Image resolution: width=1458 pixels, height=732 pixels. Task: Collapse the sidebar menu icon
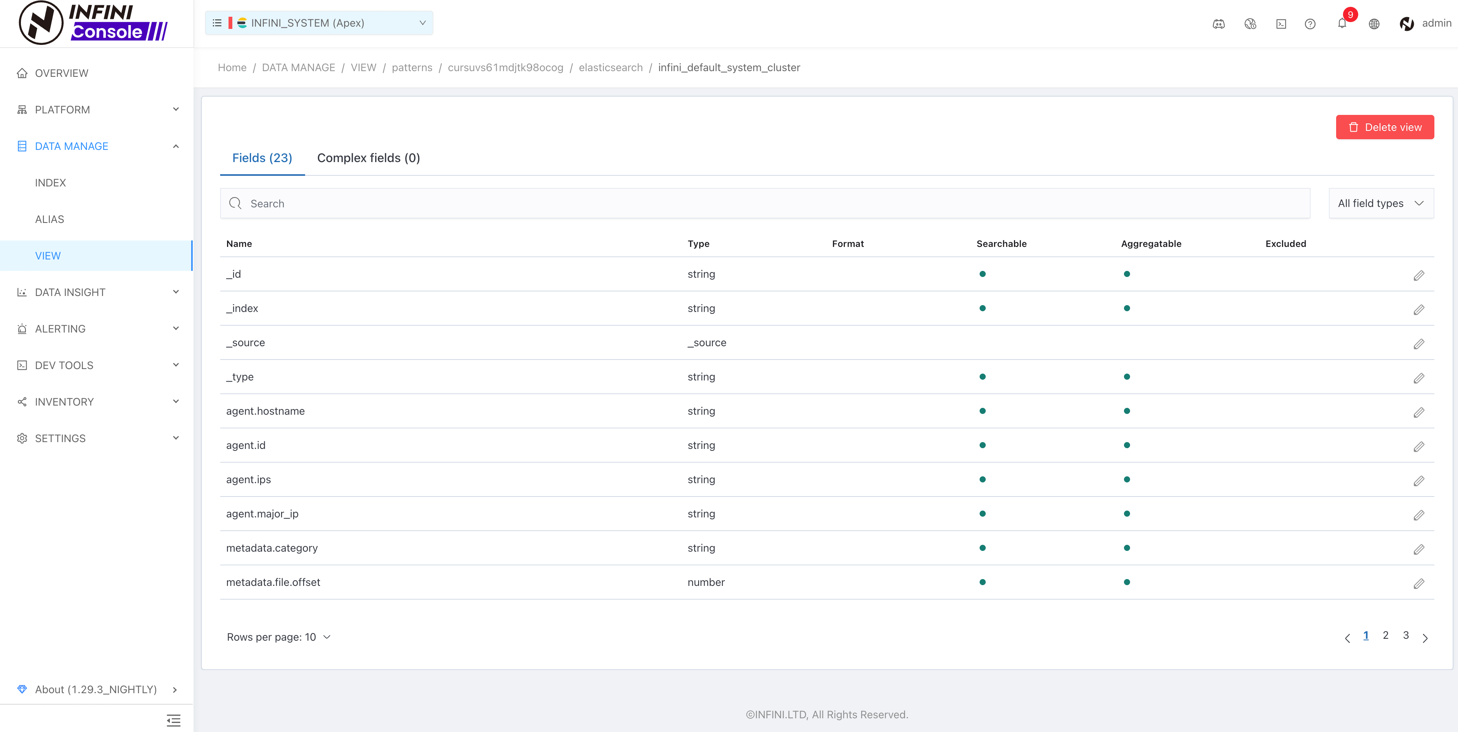click(x=173, y=719)
